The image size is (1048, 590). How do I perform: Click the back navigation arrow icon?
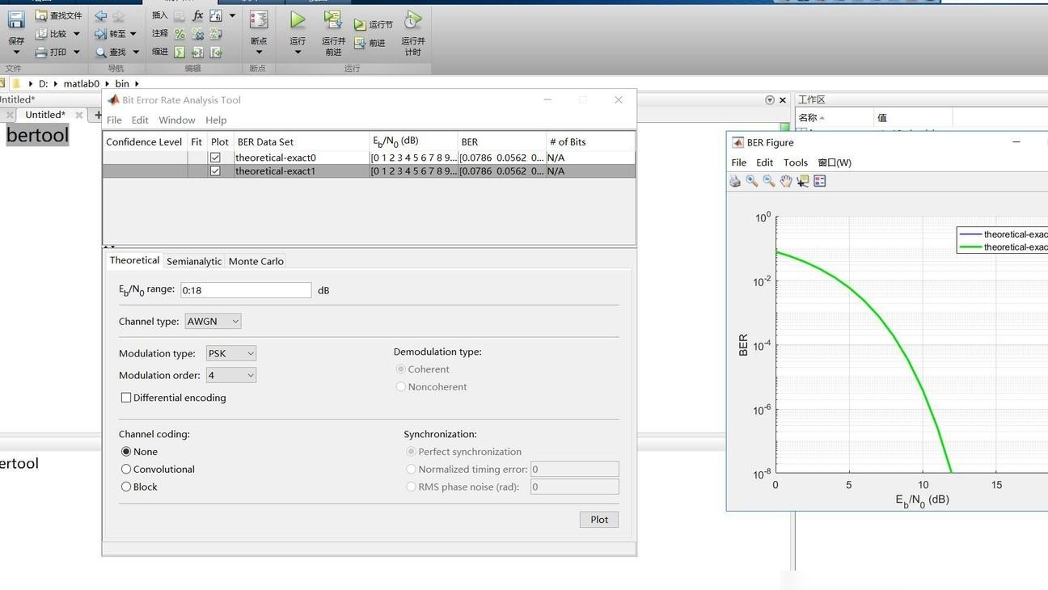[100, 15]
